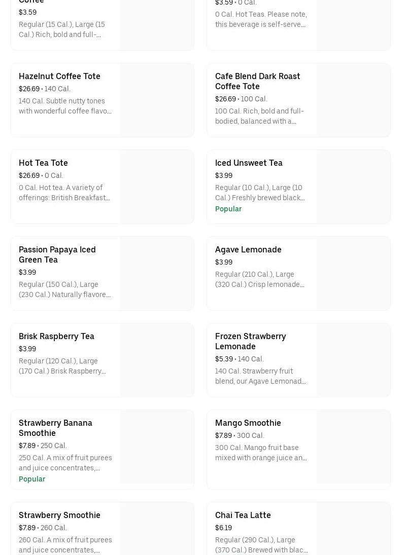408x555 pixels.
Task: Open the Brisk Raspberry Tea title
Action: coord(56,336)
